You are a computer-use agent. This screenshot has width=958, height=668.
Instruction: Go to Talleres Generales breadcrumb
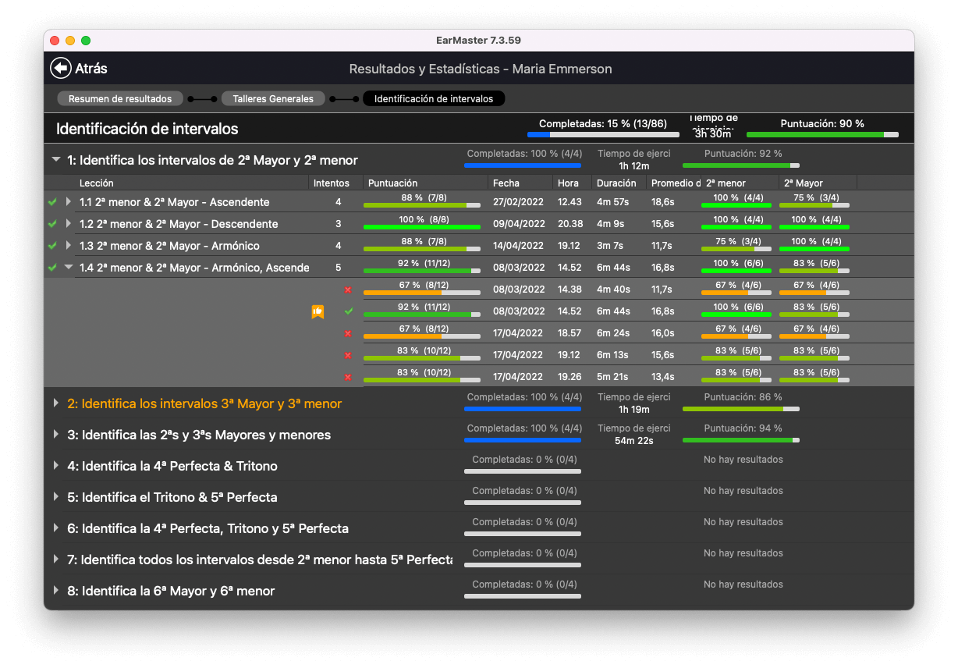(x=272, y=99)
